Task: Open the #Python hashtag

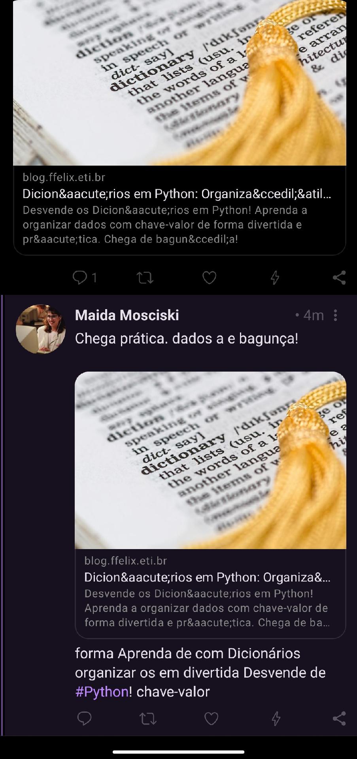Action: [x=102, y=692]
